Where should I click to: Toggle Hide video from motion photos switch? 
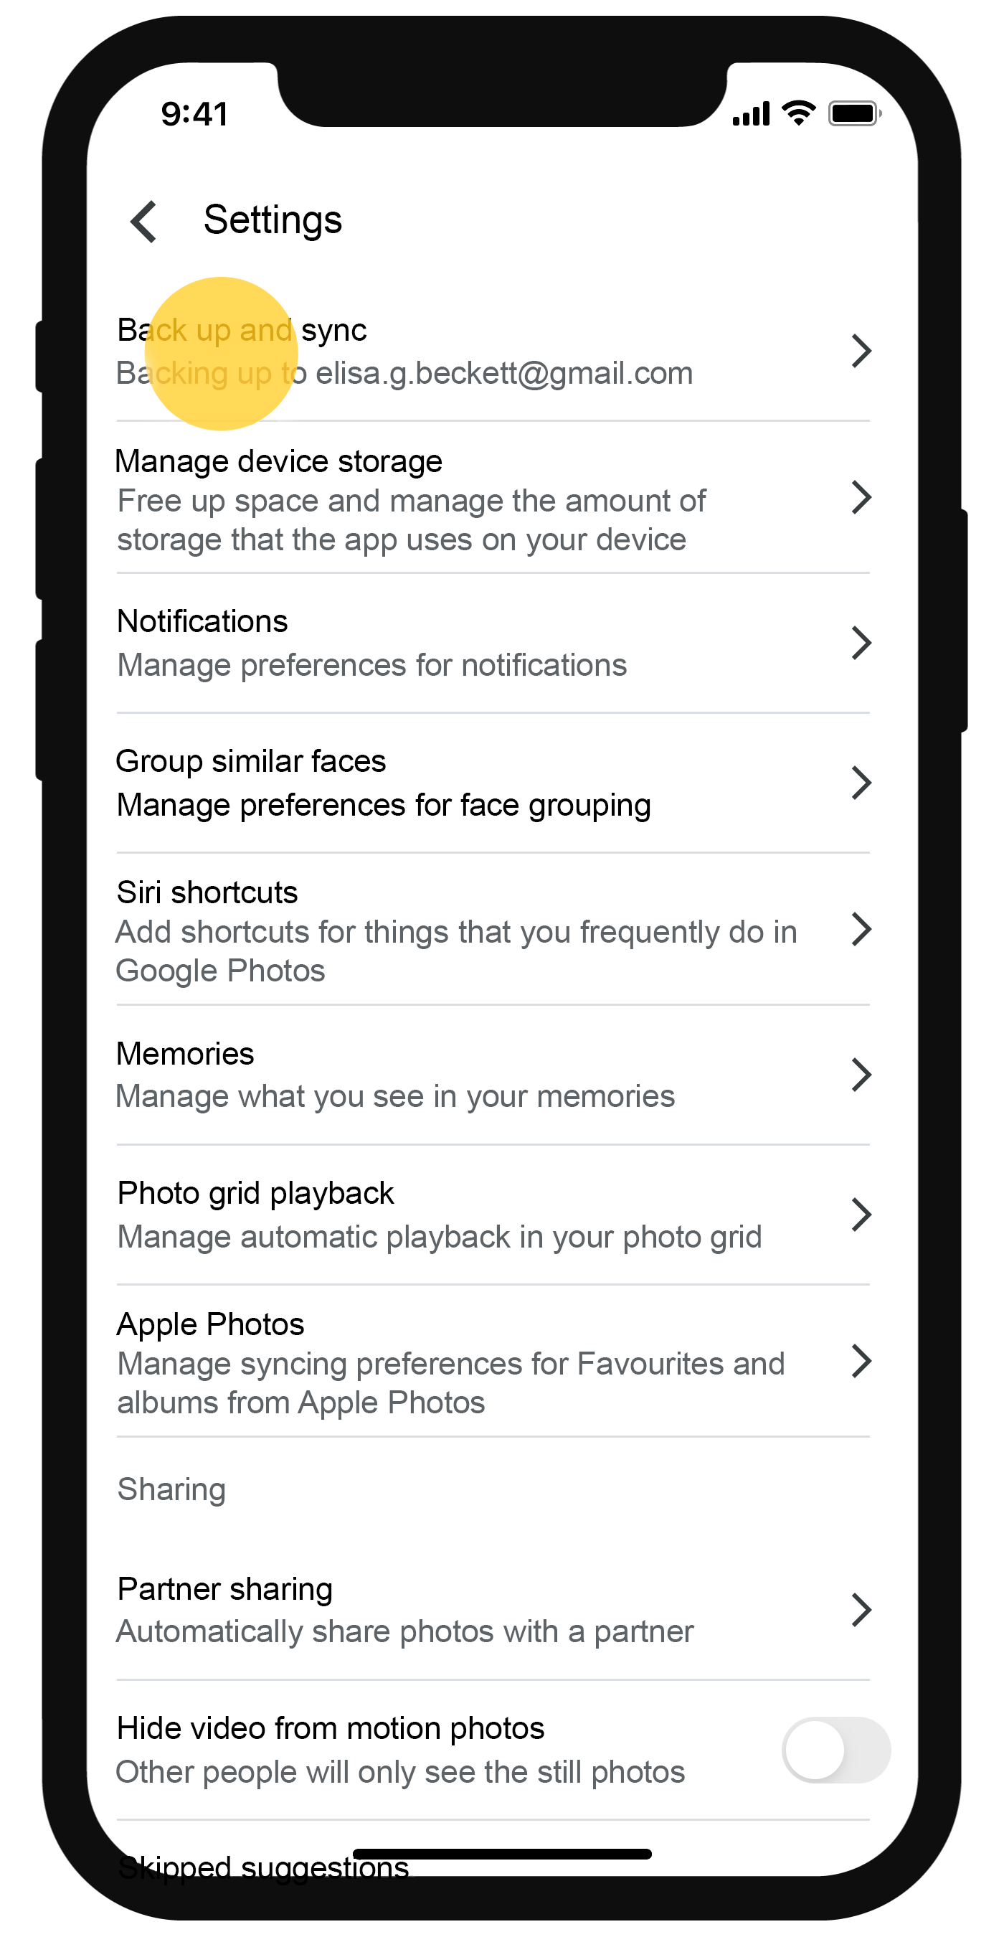point(835,1749)
